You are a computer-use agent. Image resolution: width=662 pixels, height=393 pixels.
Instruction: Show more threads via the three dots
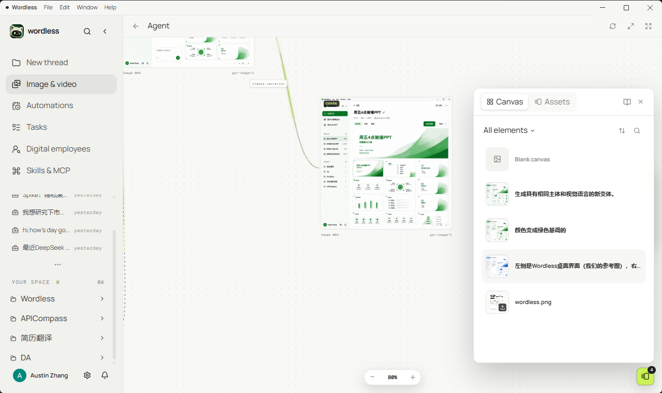[x=58, y=265]
